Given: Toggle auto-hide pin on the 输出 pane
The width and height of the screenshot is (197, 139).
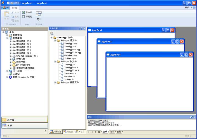Looking at the screenshot, I should [191, 117].
